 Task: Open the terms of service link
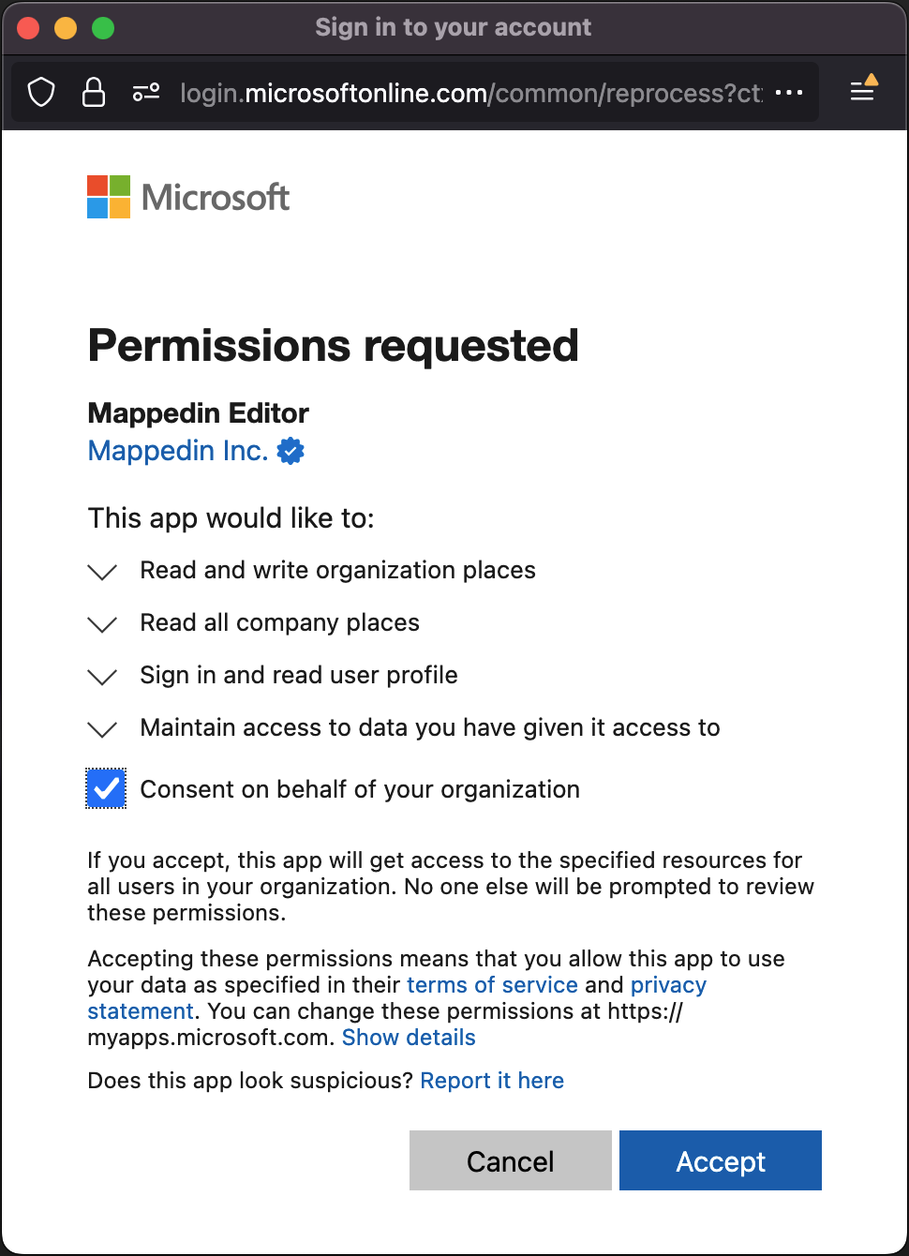491,984
